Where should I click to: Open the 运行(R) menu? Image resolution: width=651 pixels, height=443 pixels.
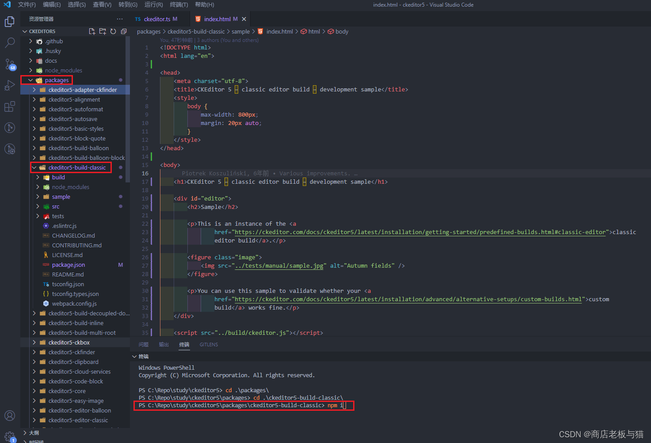[x=153, y=4]
